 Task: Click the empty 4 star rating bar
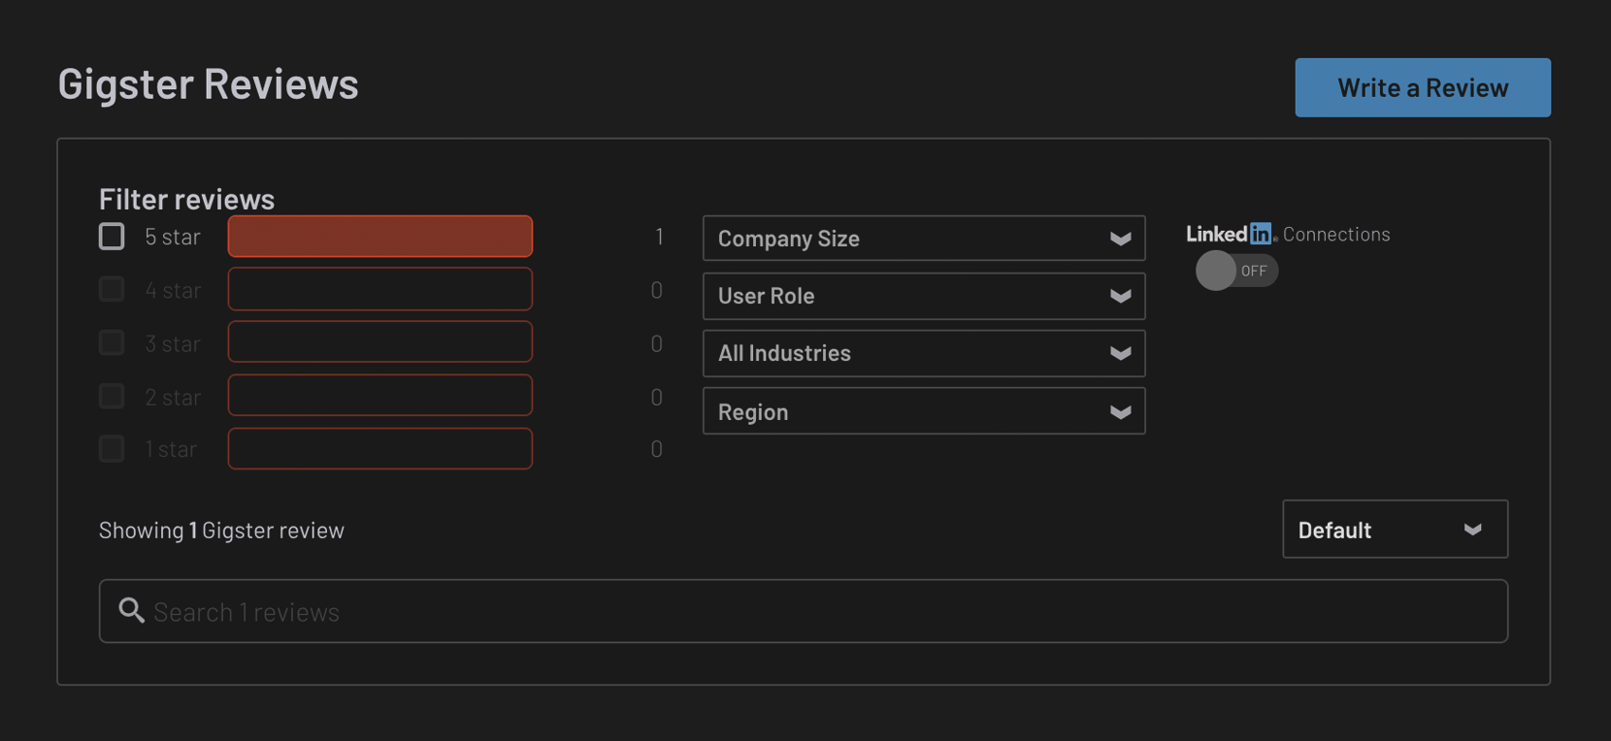(x=379, y=289)
